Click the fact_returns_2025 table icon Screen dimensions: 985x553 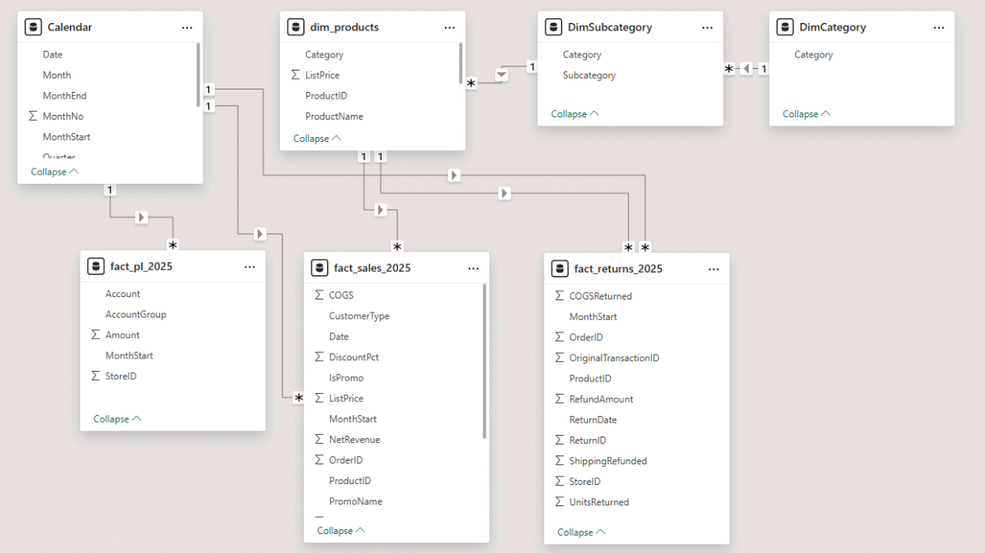click(560, 269)
